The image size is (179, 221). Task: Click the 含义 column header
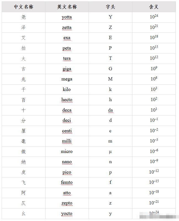154,7
